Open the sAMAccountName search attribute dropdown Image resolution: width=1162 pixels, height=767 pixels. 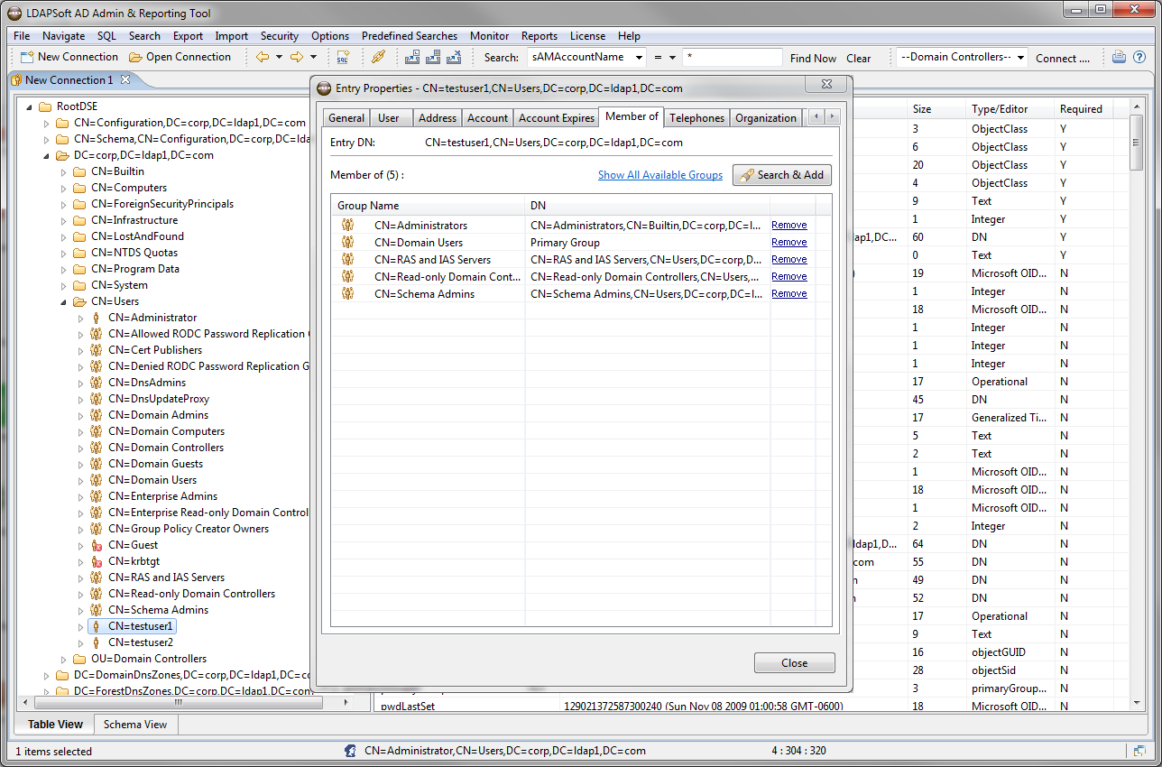point(639,58)
